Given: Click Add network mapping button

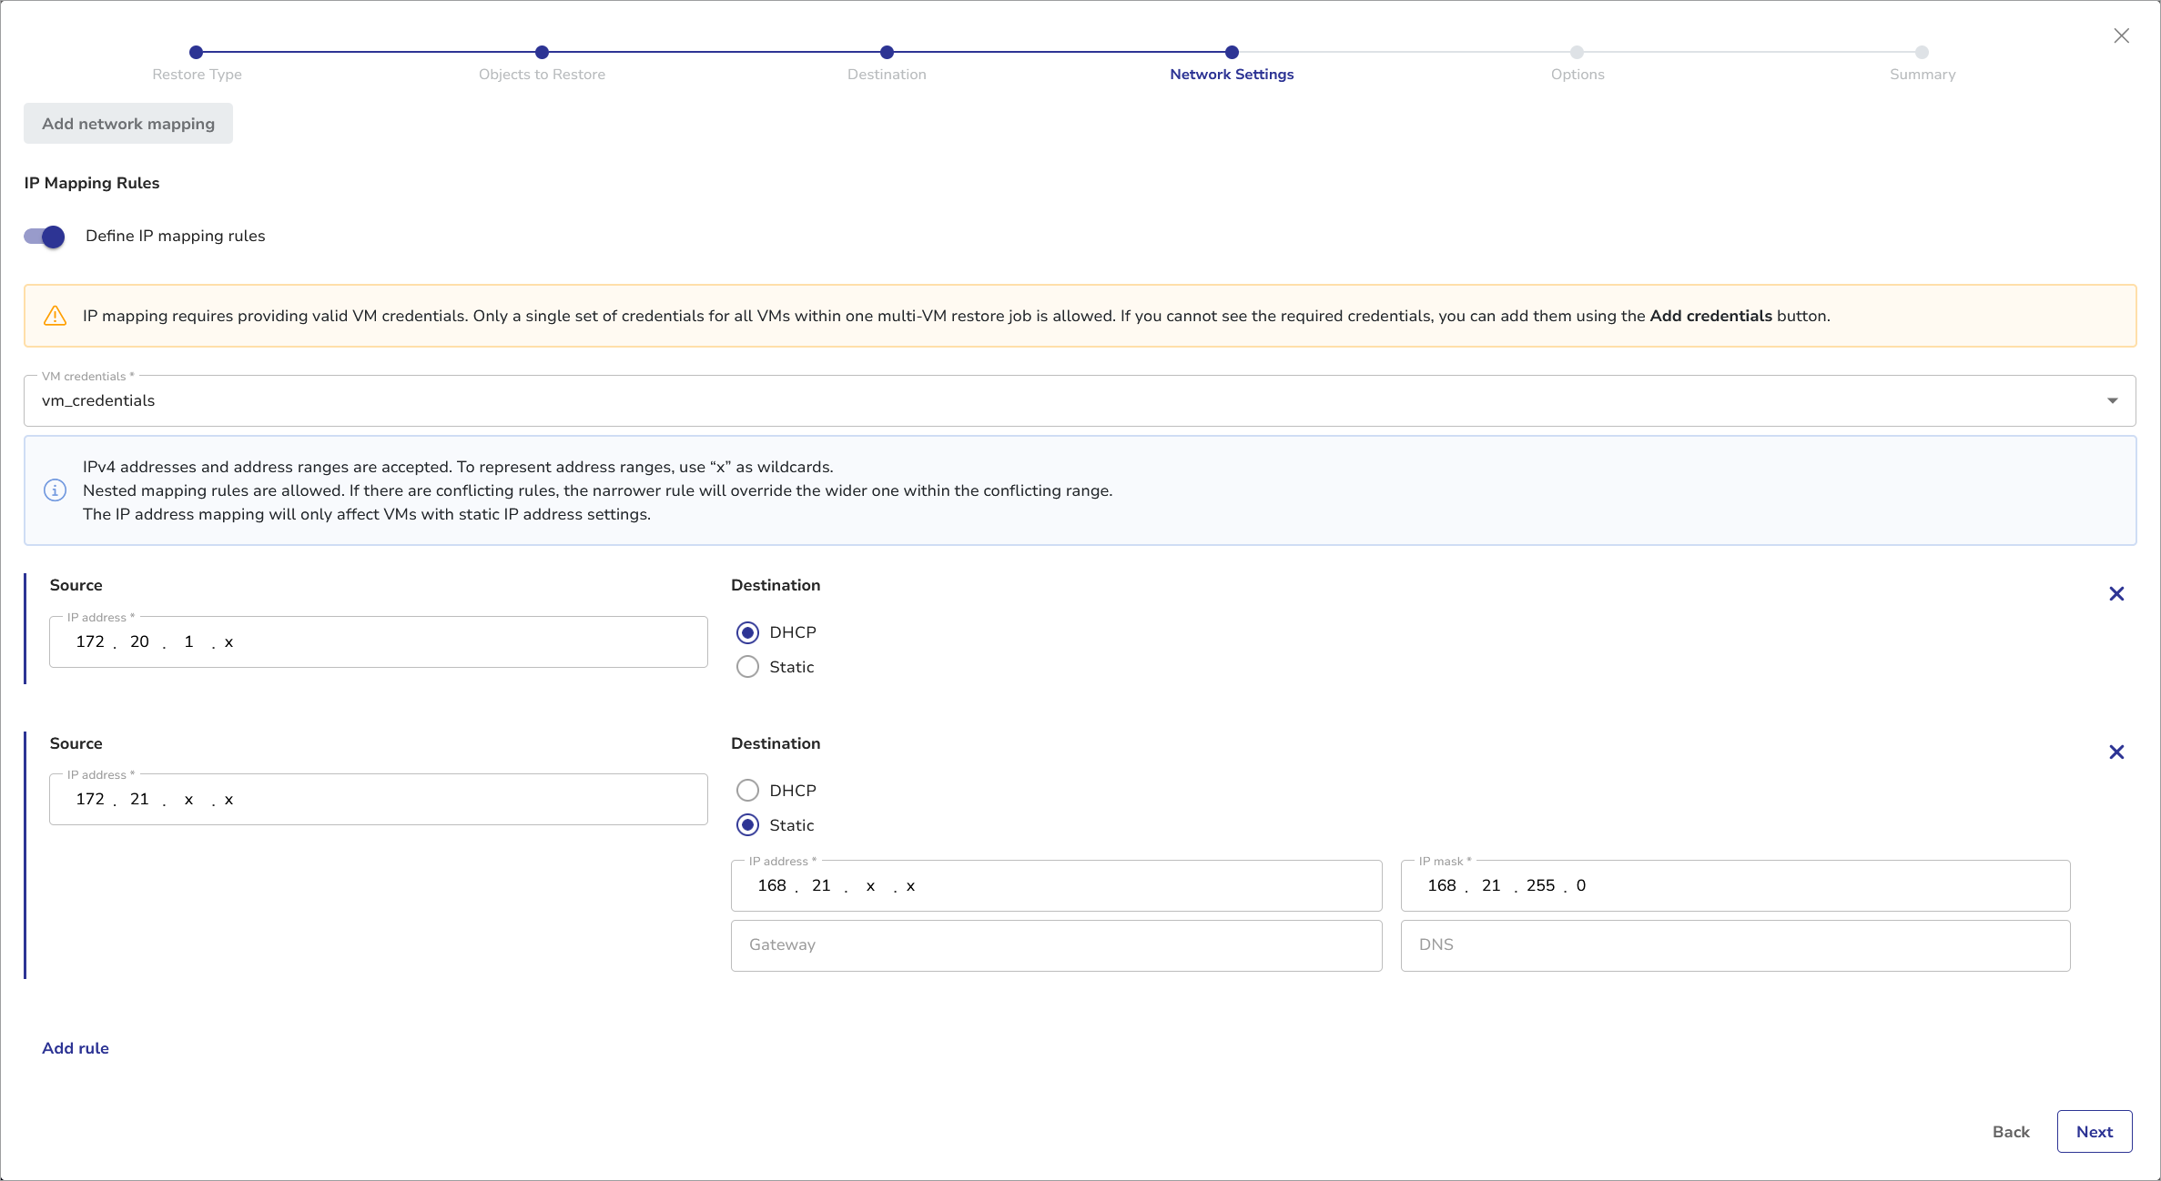Looking at the screenshot, I should [x=128, y=124].
